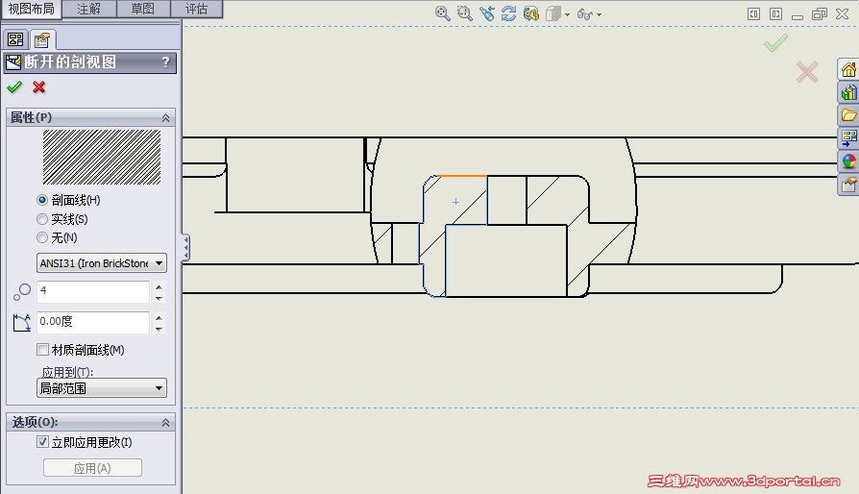
Task: Open 注解 tab
Action: (x=89, y=9)
